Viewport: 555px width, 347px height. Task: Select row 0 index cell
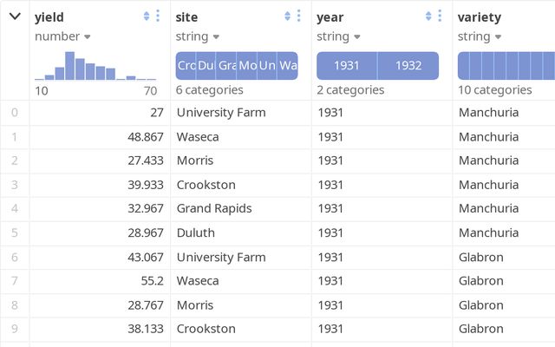click(x=15, y=112)
